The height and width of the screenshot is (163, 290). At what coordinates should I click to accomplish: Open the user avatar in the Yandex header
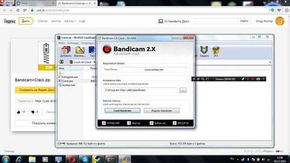280,21
